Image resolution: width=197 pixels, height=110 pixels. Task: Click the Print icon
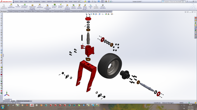[x=95, y=2]
